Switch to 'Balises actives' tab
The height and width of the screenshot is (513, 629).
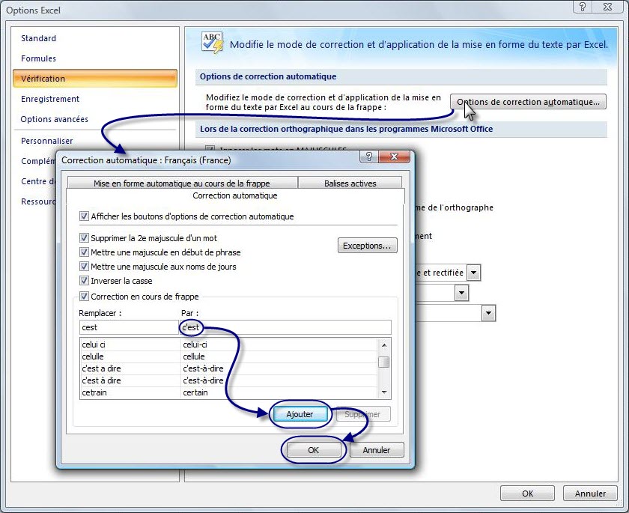pyautogui.click(x=350, y=183)
